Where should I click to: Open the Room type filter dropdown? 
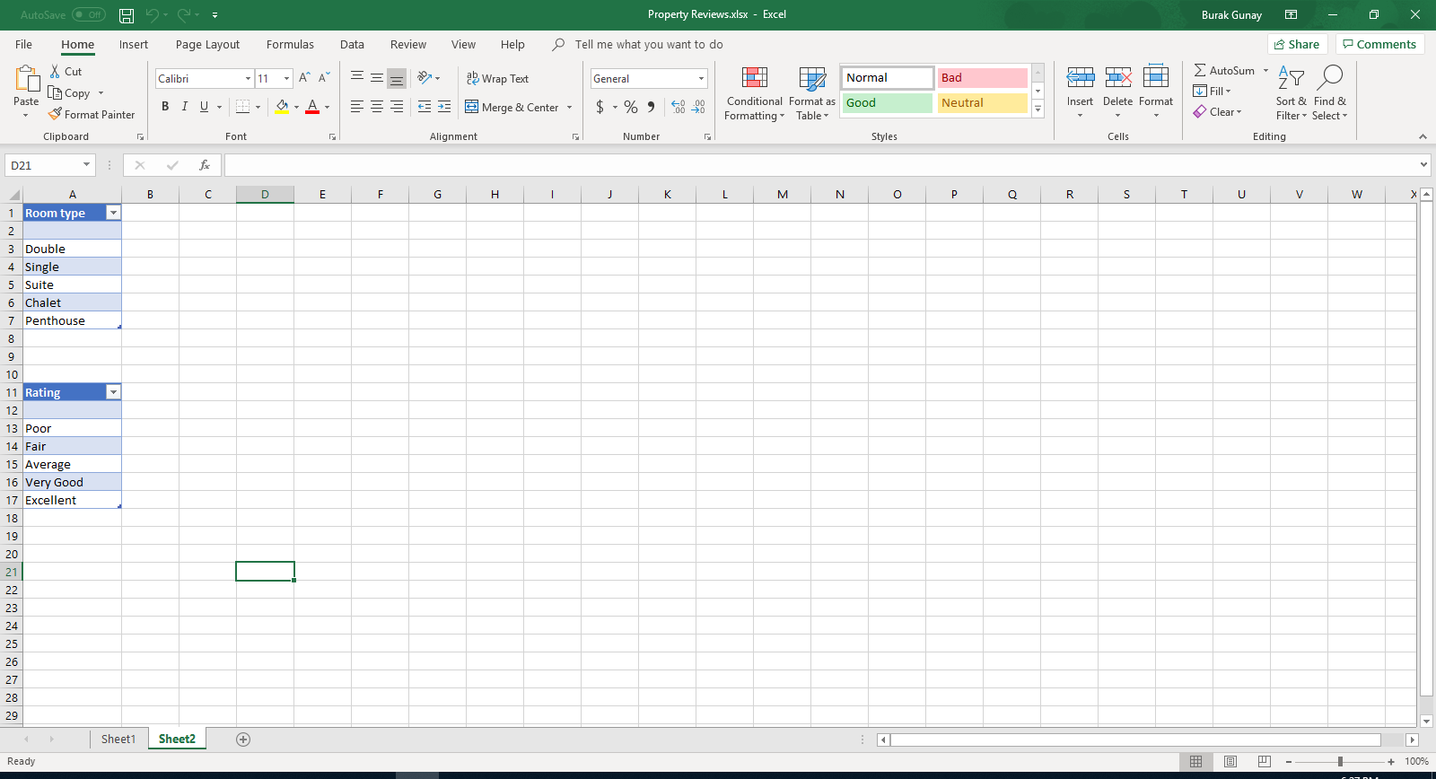(x=113, y=213)
